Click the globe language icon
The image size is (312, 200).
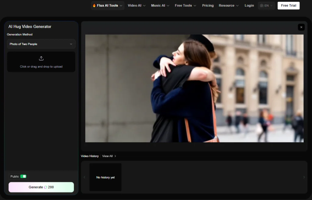261,5
